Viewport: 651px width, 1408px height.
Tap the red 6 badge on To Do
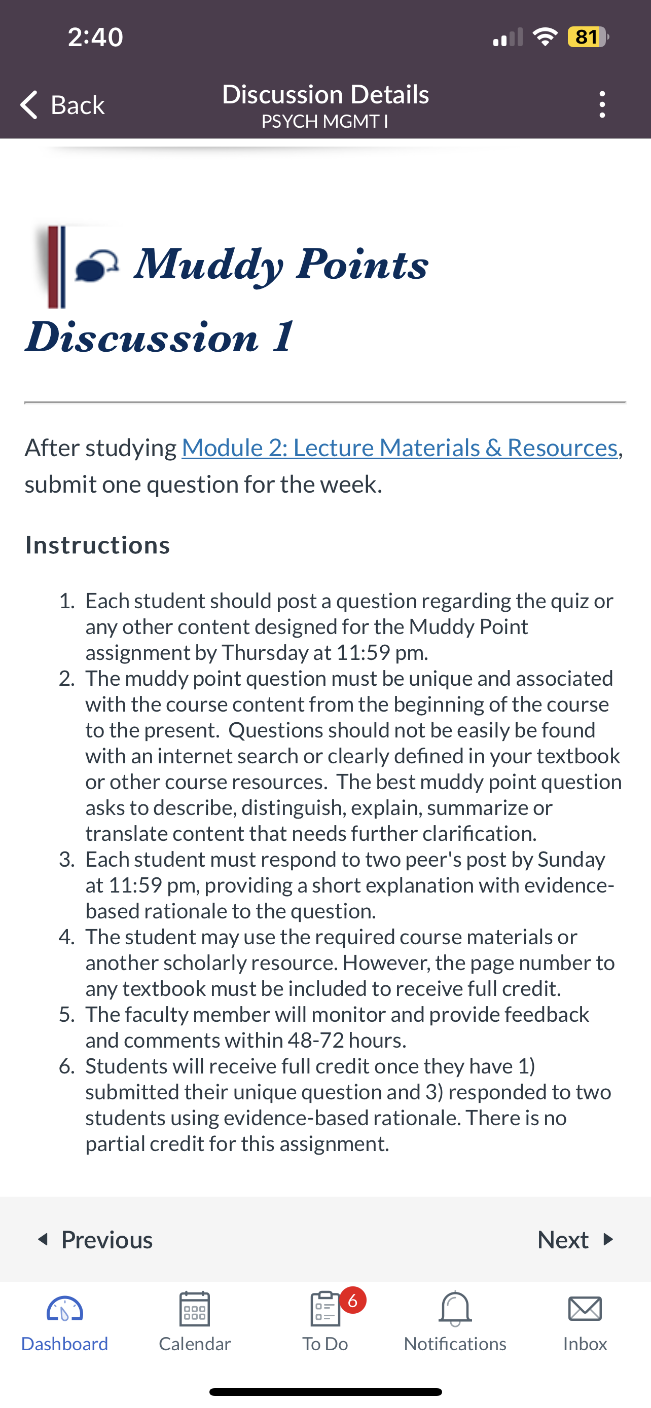(353, 1301)
